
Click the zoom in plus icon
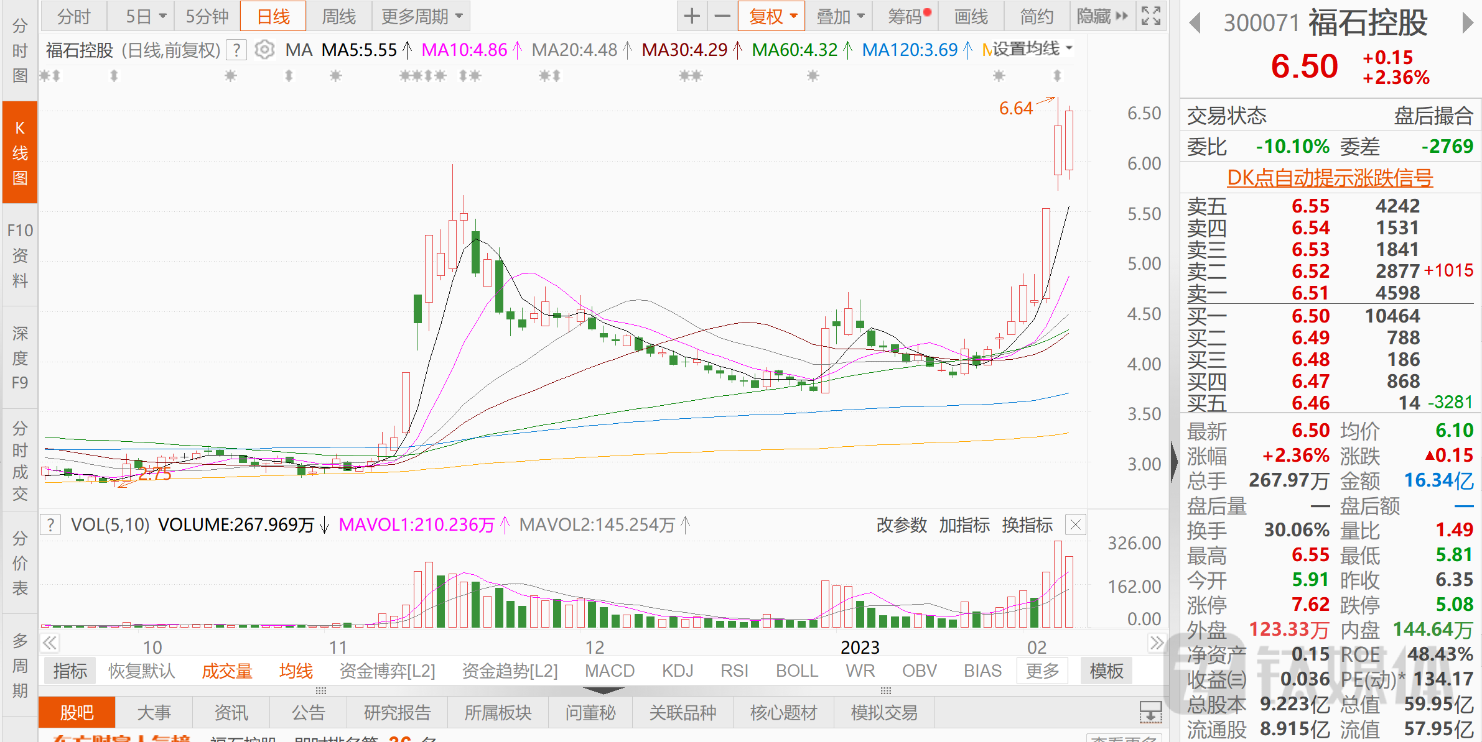(692, 16)
